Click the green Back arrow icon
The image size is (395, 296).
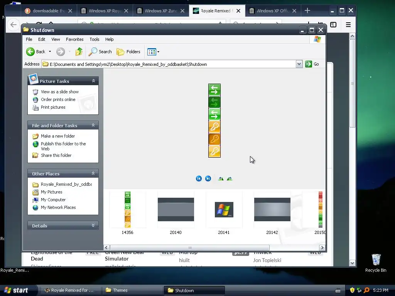click(x=30, y=52)
